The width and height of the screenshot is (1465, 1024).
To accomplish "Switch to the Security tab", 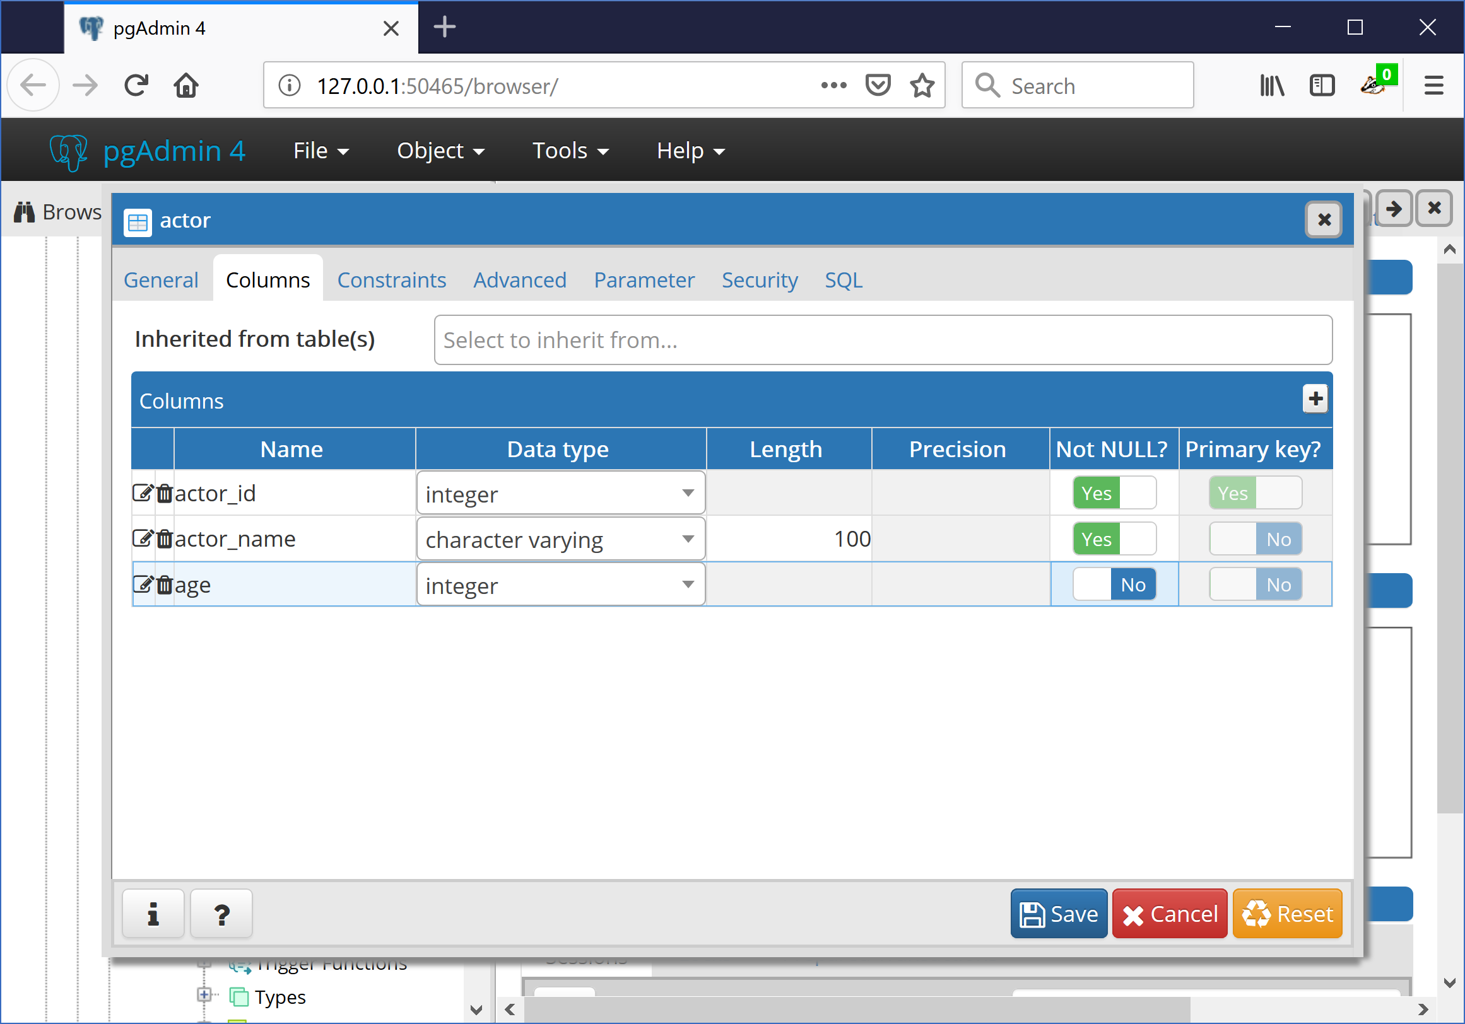I will click(759, 280).
